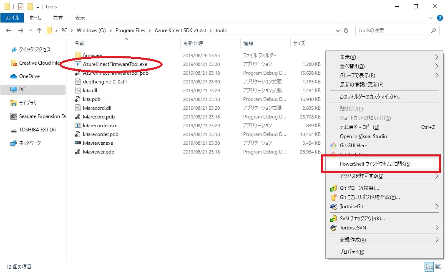Choose Git ここにリポジトリを作成(Y)...
This screenshot has height=272, width=445.
(384, 197)
